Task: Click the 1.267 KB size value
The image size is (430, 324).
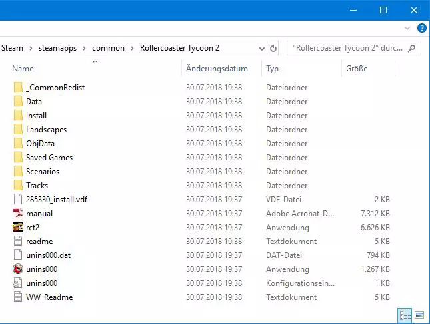Action: pyautogui.click(x=375, y=269)
